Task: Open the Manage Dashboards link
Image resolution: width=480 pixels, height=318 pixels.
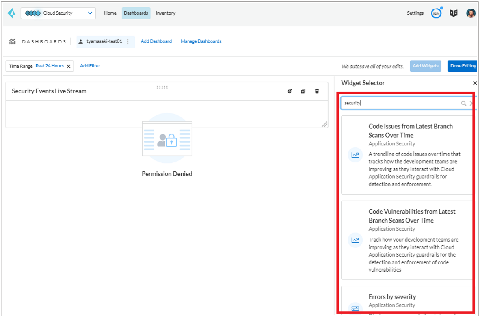Action: pos(201,41)
